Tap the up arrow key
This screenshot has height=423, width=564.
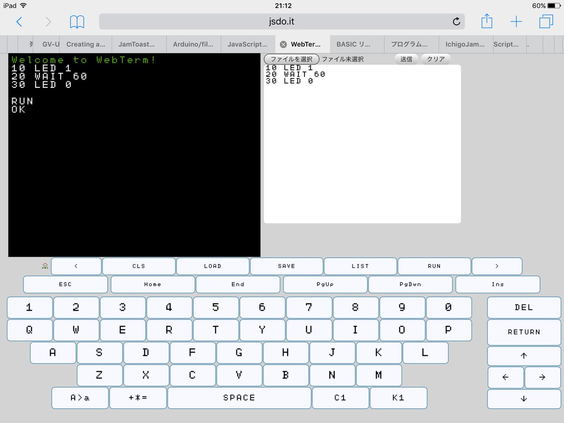524,356
